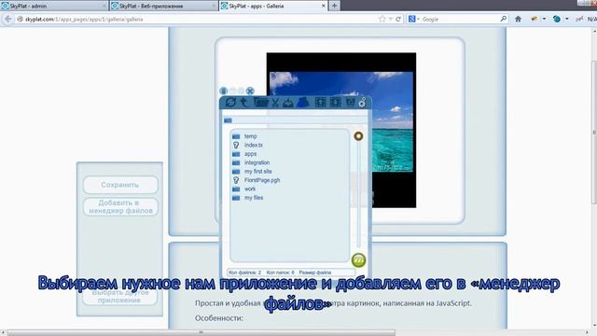Click the small square box icon before gear
597x336 pixels.
pos(350,102)
